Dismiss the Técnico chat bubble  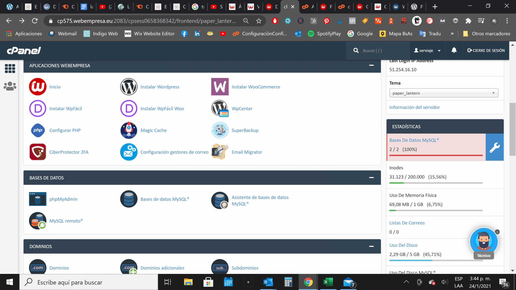point(497,232)
